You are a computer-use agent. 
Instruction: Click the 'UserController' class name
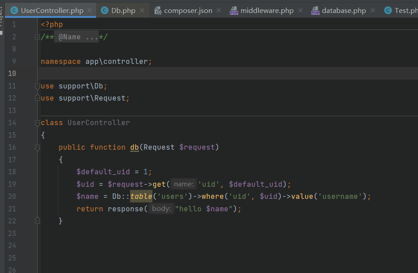coord(99,123)
